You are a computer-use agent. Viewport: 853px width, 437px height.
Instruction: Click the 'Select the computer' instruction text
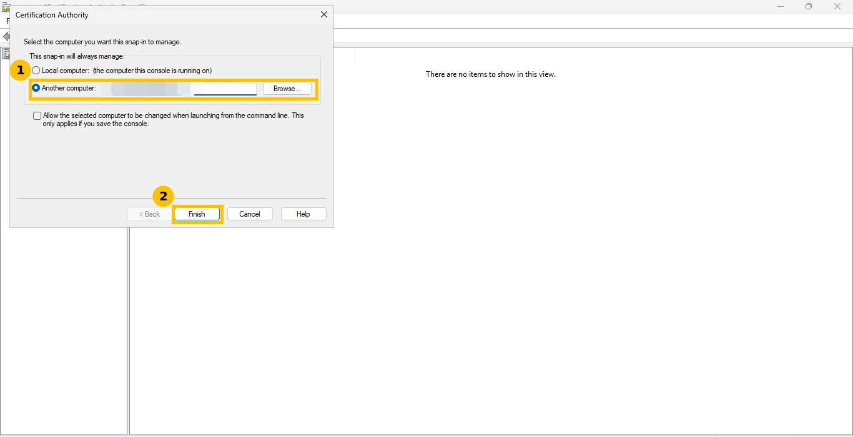(102, 42)
